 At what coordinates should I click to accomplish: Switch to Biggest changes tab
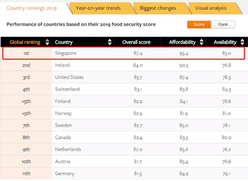point(158,8)
